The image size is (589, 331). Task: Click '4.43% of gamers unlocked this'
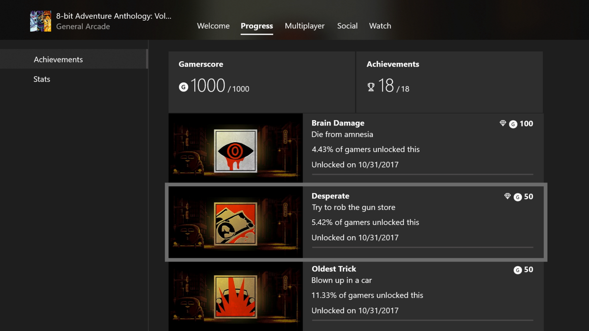(x=366, y=149)
